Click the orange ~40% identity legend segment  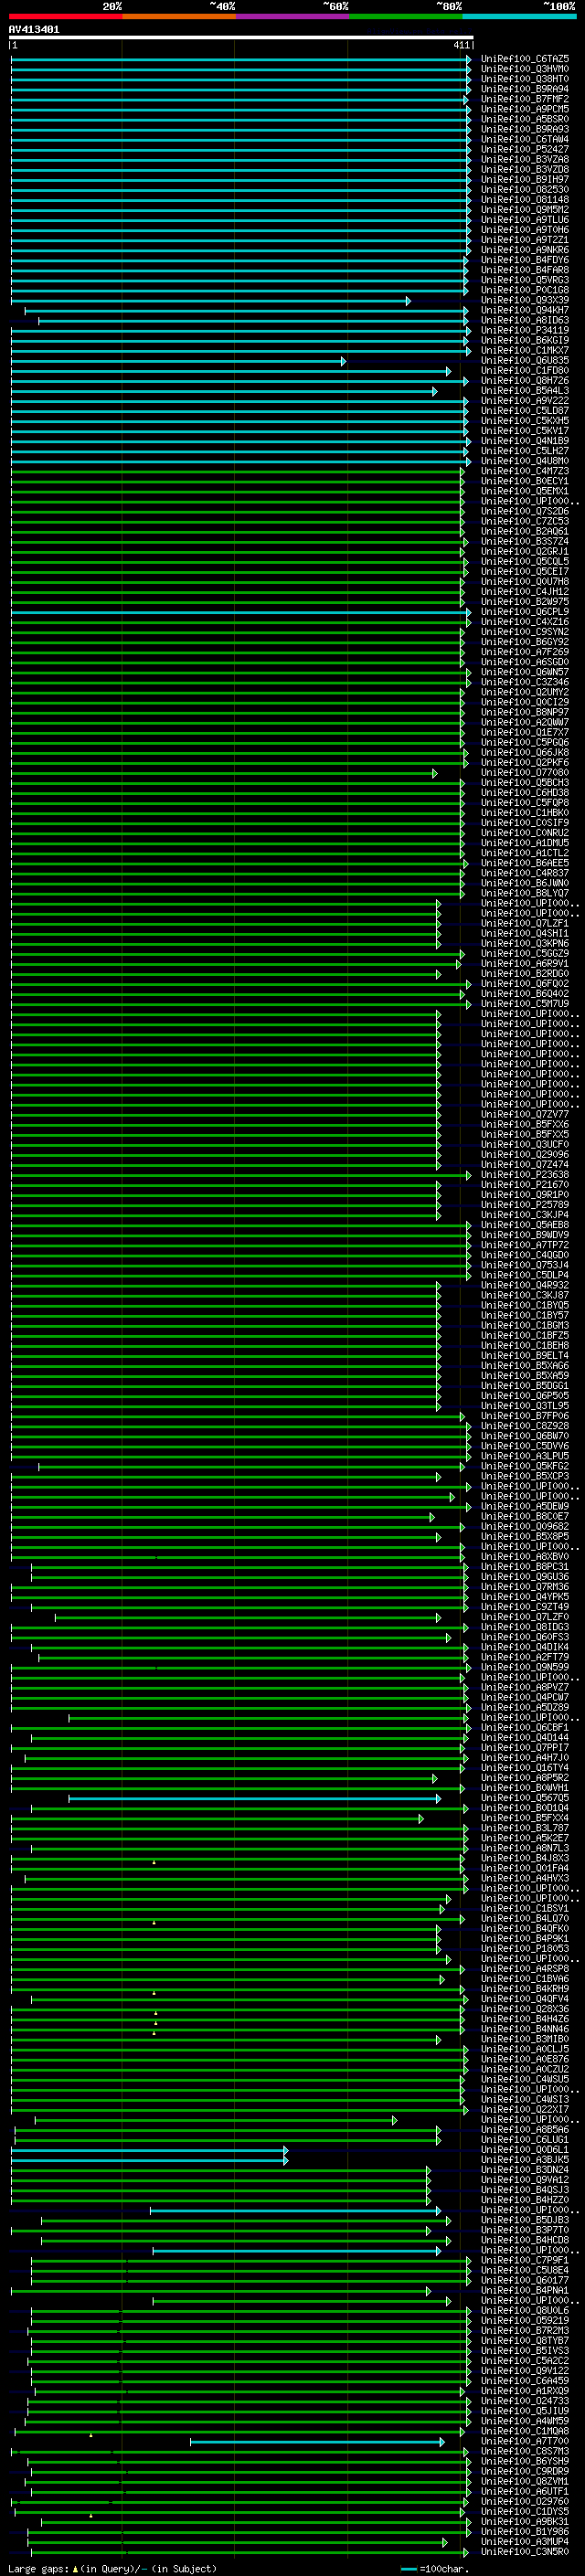click(179, 17)
